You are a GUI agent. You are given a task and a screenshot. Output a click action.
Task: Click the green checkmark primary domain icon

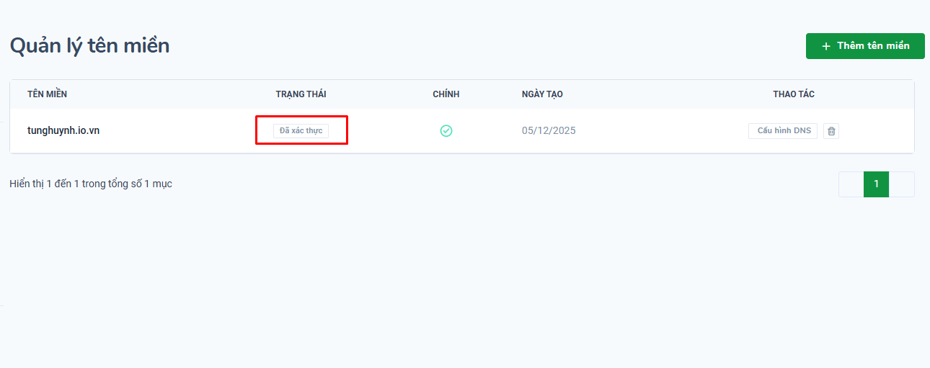[446, 131]
